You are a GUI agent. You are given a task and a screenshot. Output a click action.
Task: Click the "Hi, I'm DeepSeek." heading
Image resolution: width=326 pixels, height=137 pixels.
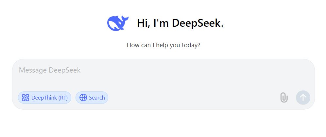pos(180,23)
